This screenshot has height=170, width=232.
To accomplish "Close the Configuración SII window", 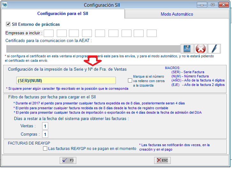I will point(223,5).
